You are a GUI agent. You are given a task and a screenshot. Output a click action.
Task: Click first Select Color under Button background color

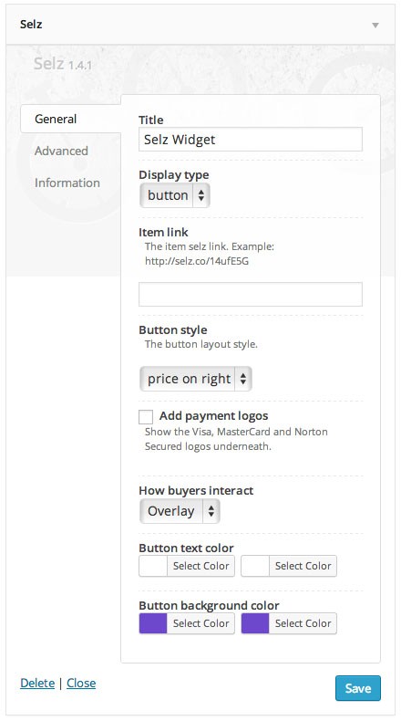tap(200, 623)
